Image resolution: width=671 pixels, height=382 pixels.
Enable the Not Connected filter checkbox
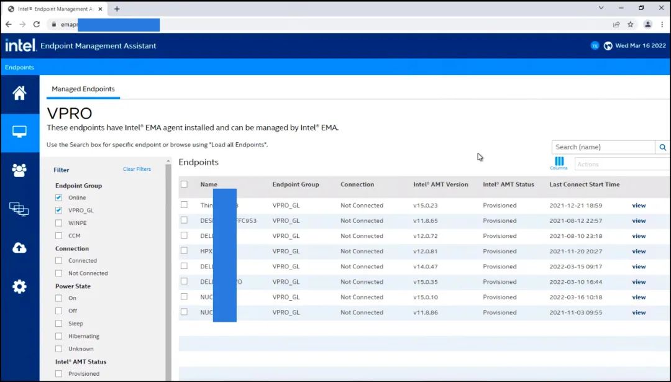pos(59,273)
